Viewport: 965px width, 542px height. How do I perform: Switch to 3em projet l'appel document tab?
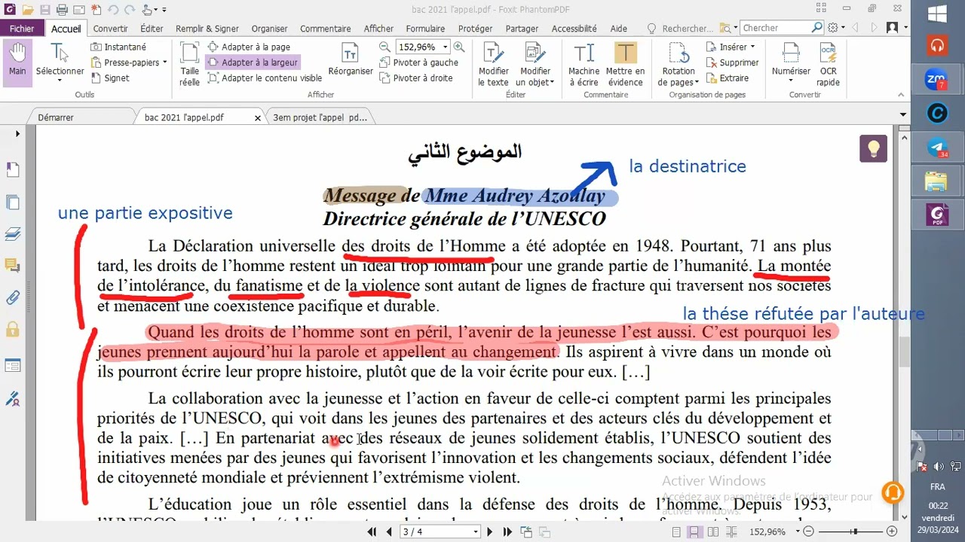pyautogui.click(x=320, y=117)
